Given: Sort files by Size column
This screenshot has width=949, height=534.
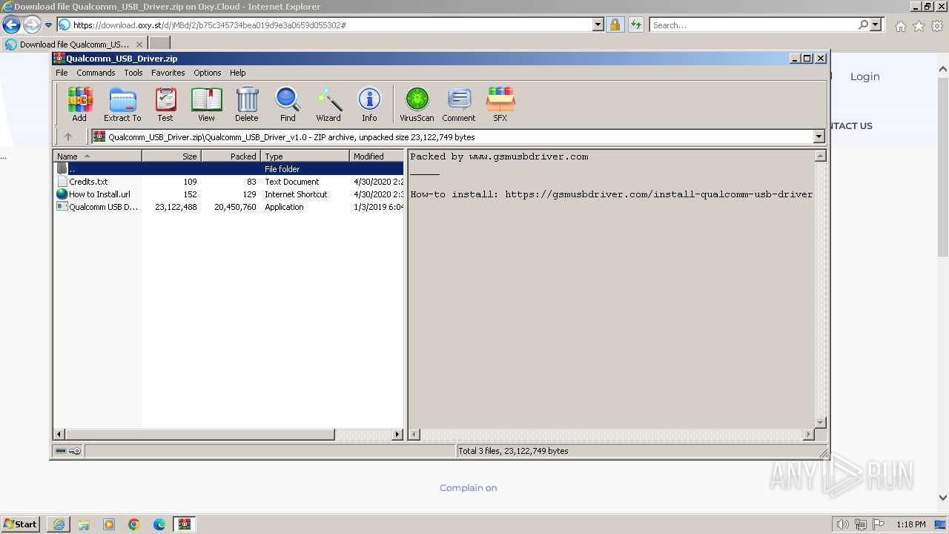Looking at the screenshot, I should pyautogui.click(x=171, y=156).
